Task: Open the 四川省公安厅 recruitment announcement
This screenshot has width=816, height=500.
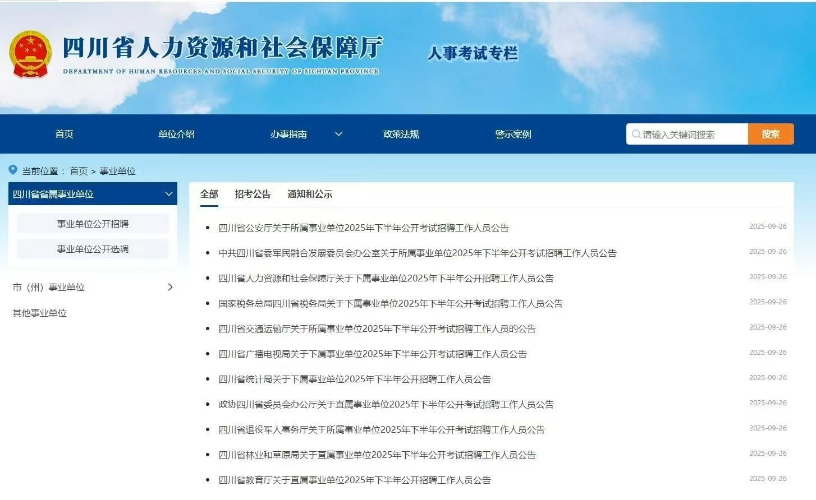Action: tap(364, 228)
